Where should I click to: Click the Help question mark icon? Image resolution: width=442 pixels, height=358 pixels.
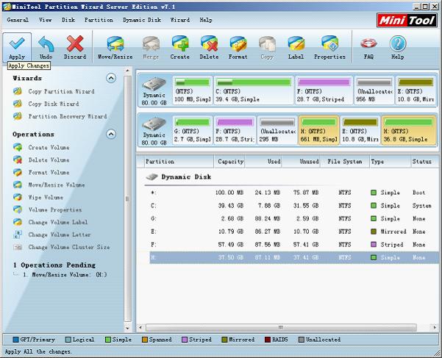[x=397, y=47]
